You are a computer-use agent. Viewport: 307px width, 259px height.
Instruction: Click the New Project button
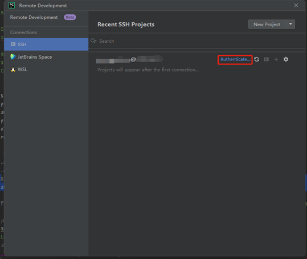coord(267,25)
